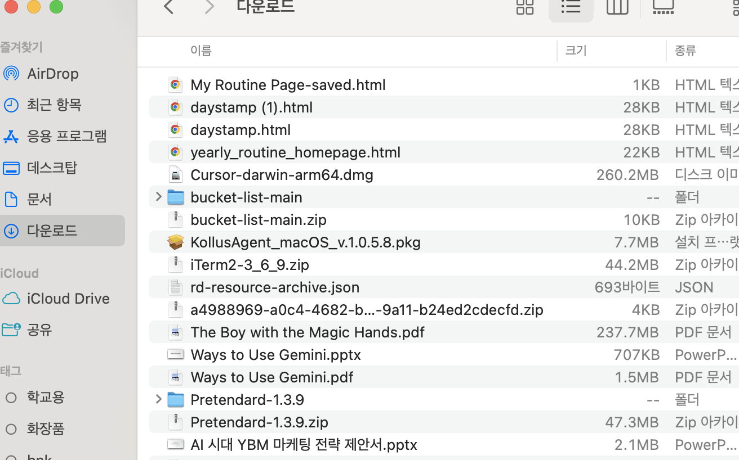The image size is (739, 460).
Task: Sort by the 종류 column header
Action: click(685, 51)
